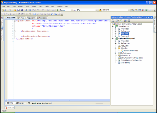Click the Decrease Indent icon

[19, 14]
